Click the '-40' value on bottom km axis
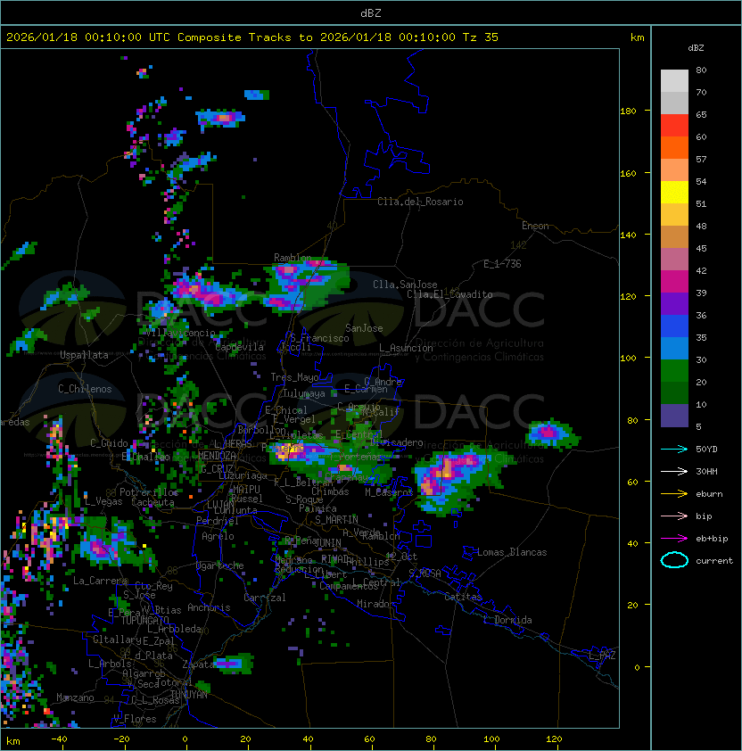Screen dimensions: 742x751 (60, 739)
